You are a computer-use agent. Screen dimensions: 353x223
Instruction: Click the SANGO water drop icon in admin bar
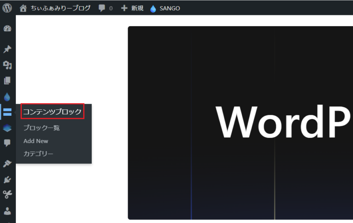point(153,9)
